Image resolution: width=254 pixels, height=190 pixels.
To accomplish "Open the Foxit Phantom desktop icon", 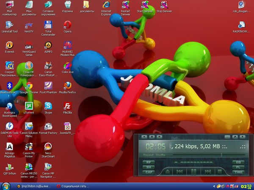I will pyautogui.click(x=48, y=86).
